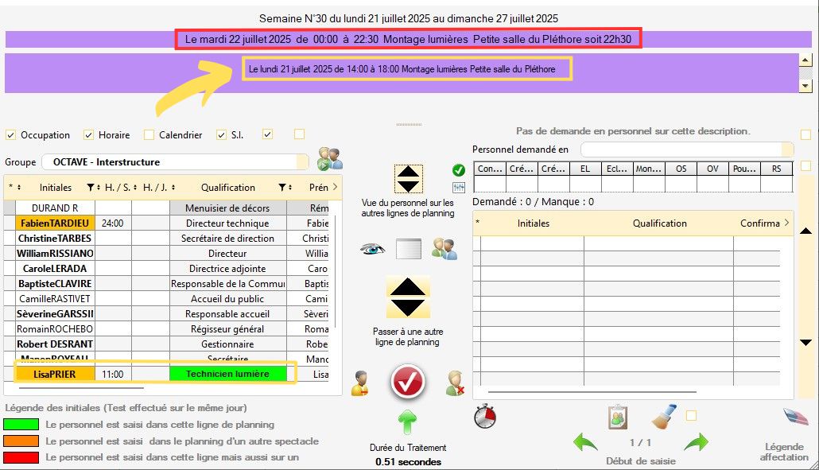This screenshot has height=470, width=819.
Task: Open the Personnel demandé en dropdown
Action: tap(685, 149)
